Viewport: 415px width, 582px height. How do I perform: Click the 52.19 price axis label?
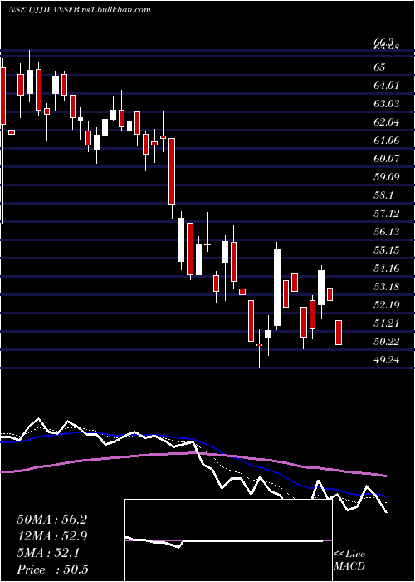click(387, 305)
